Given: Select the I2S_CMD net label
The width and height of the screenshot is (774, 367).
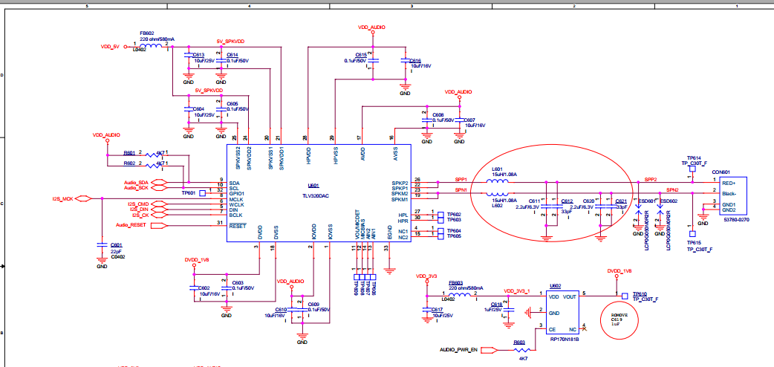Looking at the screenshot, I should point(138,204).
